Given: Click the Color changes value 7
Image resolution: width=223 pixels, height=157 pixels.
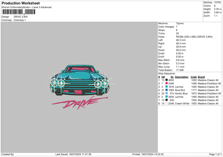Looking at the screenshot, I should tap(177, 27).
